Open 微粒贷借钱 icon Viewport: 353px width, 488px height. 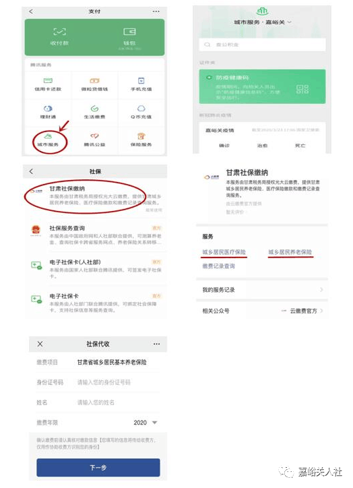point(94,81)
